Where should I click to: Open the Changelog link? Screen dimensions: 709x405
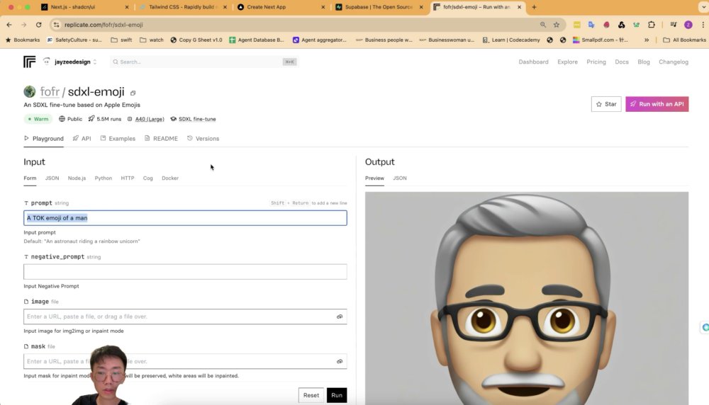[x=674, y=62]
